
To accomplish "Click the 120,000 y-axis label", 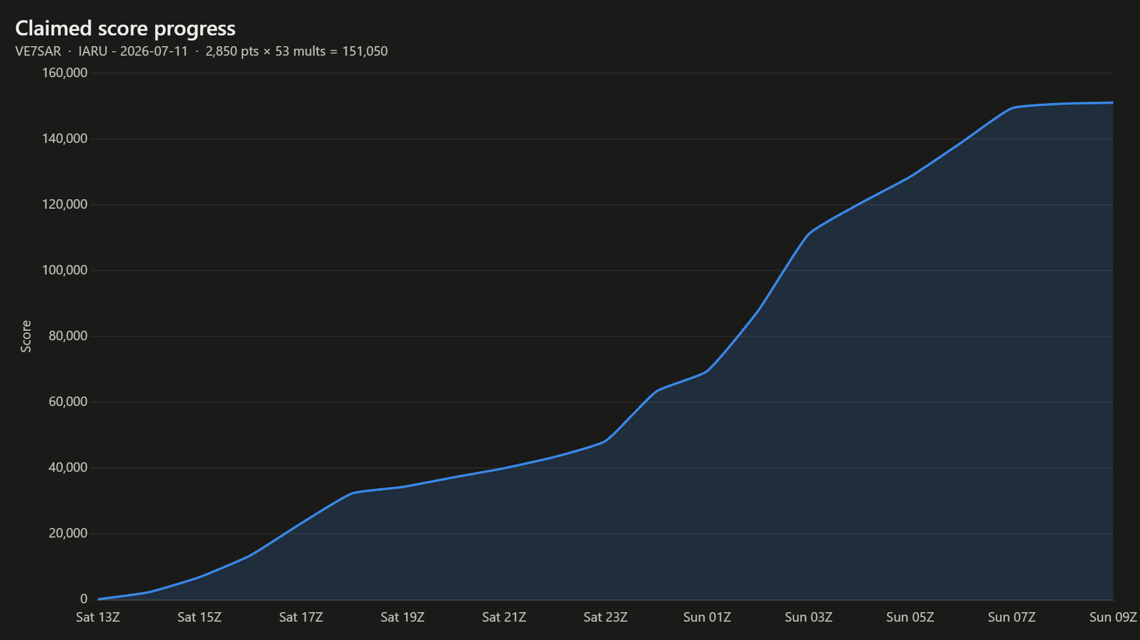I will [65, 204].
